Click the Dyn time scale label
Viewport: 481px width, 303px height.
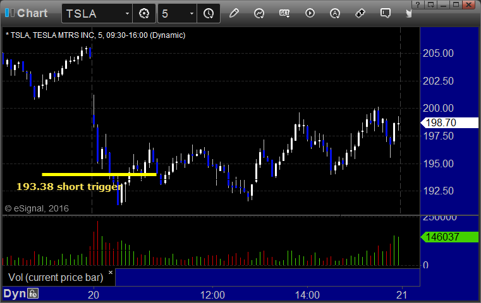(x=15, y=294)
